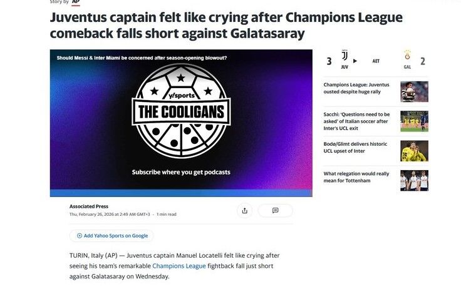The height and width of the screenshot is (289, 471).
Task: Click the Associated Press author name
Action: click(x=89, y=206)
